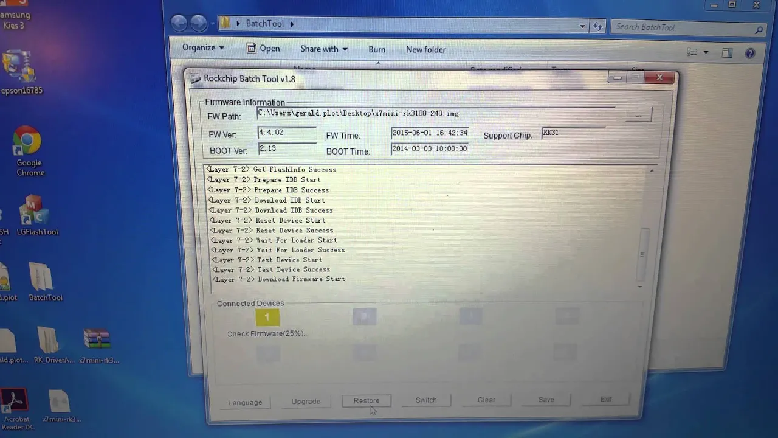The width and height of the screenshot is (778, 438).
Task: Expand path arrow after BatchTool breadcrumb
Action: click(x=292, y=24)
